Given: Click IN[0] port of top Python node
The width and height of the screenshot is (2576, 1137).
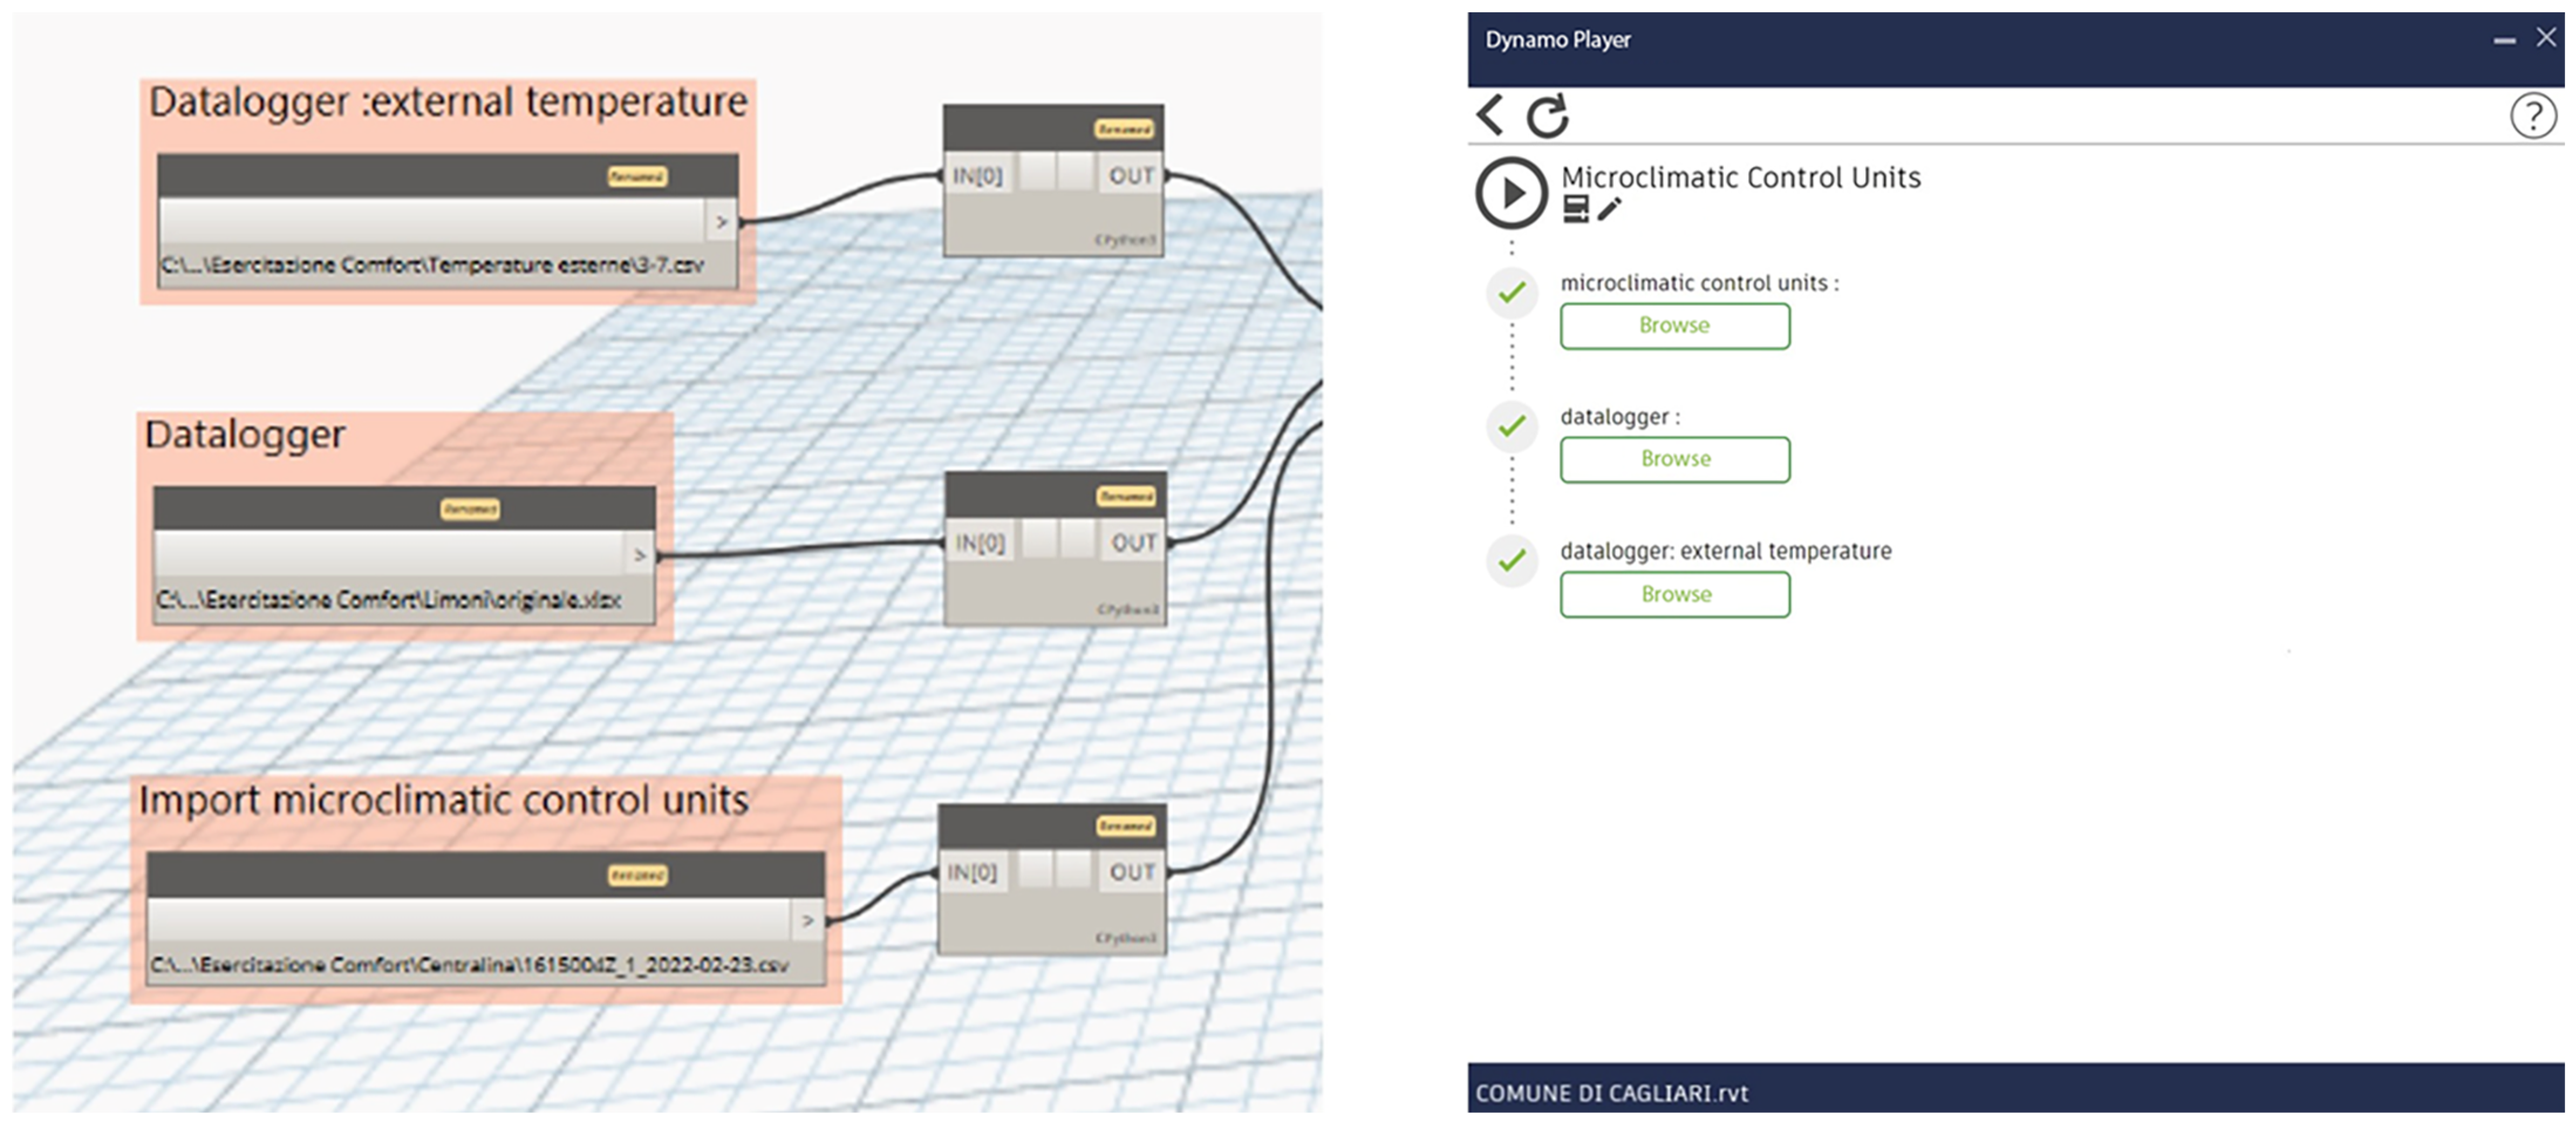Looking at the screenshot, I should [x=977, y=176].
